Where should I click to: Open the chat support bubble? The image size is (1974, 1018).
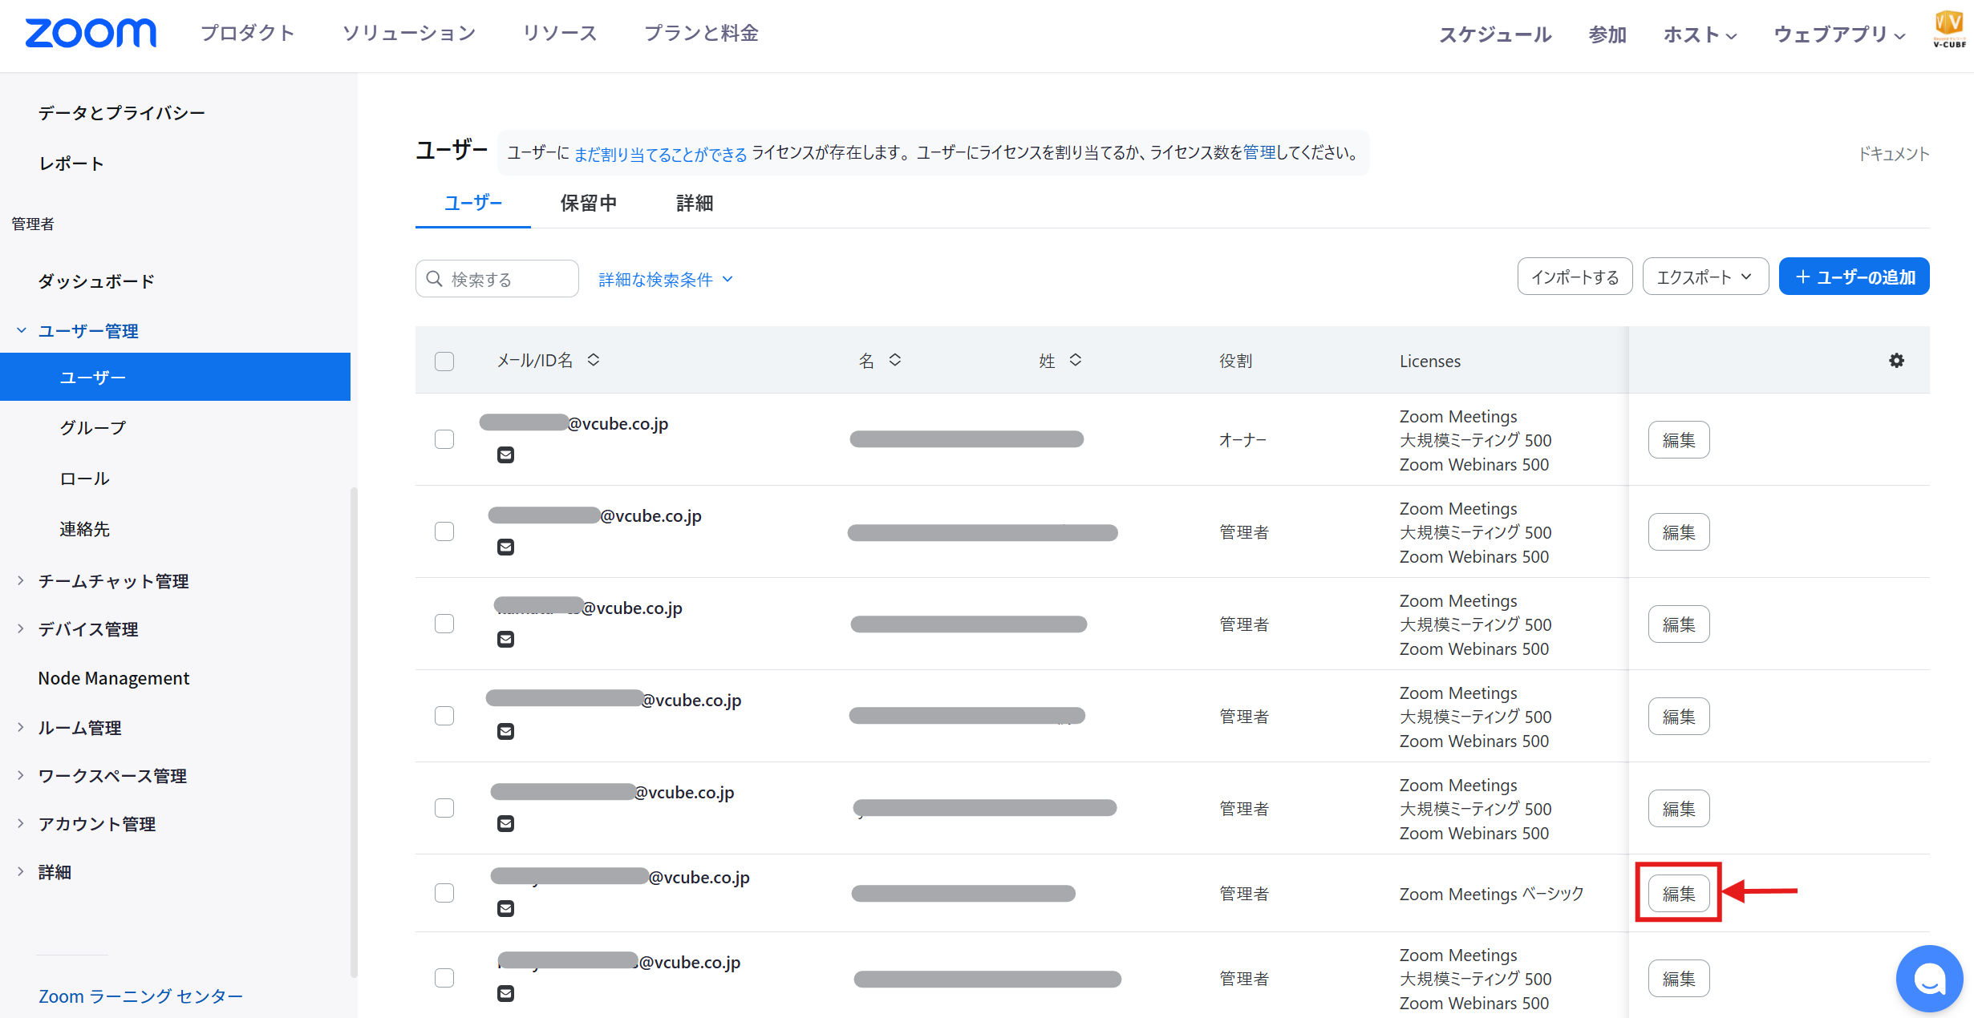(x=1929, y=978)
